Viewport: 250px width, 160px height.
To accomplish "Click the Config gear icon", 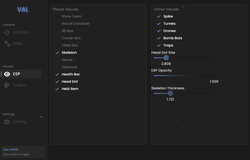I will pyautogui.click(x=7, y=122).
